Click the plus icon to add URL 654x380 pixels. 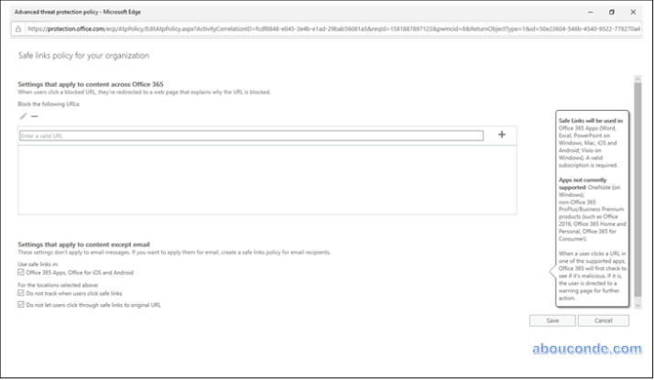pyautogui.click(x=501, y=135)
